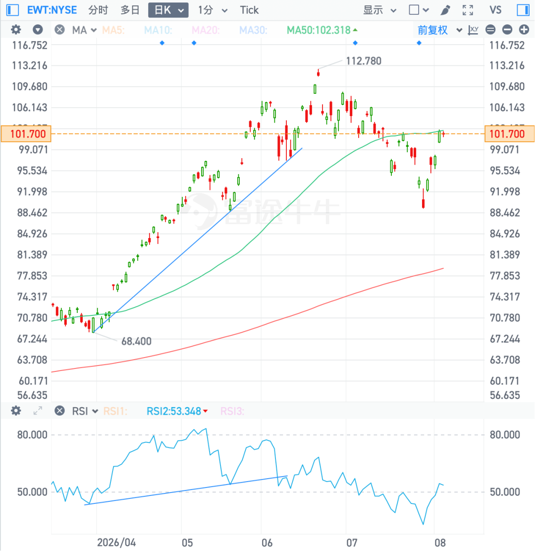Screen dimensions: 535x551
Task: Click the 2026/04 date axis label
Action: pyautogui.click(x=116, y=542)
